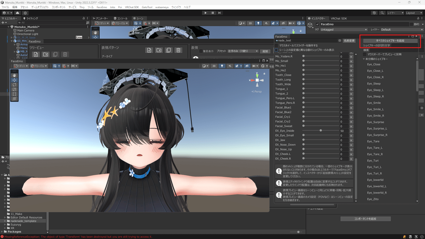Open the タグ Untagged dropdown

click(344, 30)
